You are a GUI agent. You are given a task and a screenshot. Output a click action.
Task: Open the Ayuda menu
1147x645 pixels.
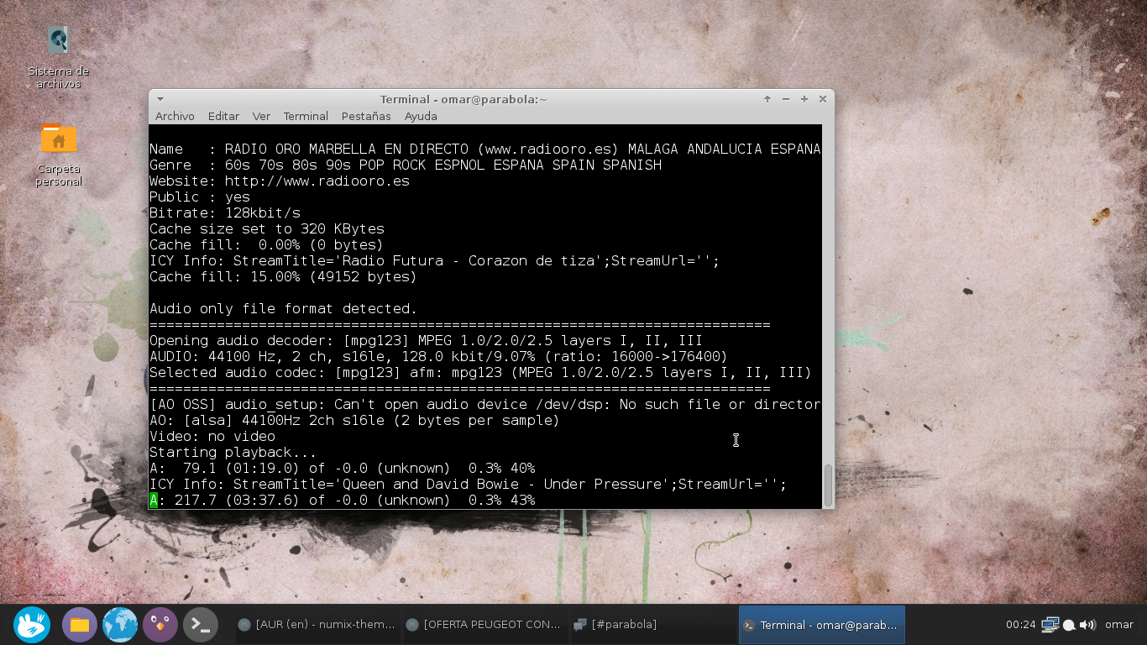coord(421,116)
